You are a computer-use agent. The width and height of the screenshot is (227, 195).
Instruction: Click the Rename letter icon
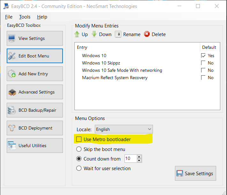[x=118, y=34]
